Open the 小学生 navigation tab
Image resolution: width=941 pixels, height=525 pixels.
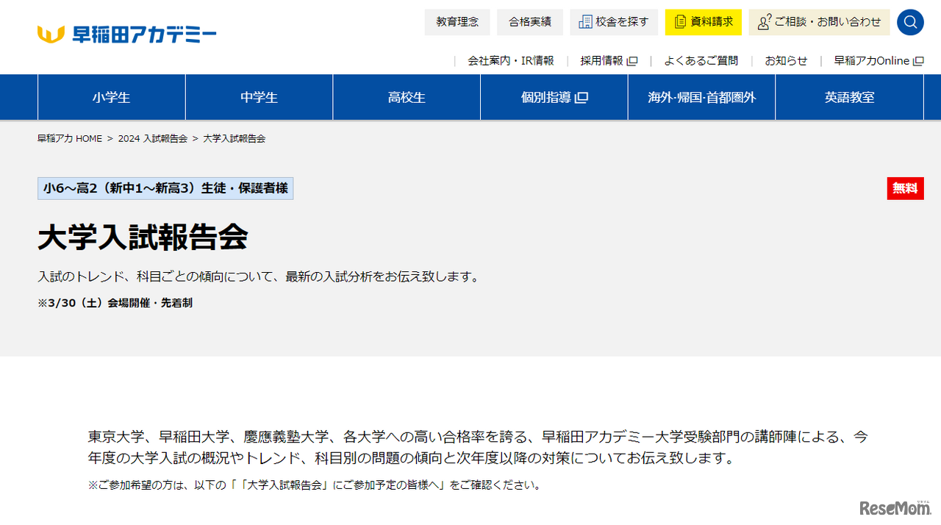[111, 96]
